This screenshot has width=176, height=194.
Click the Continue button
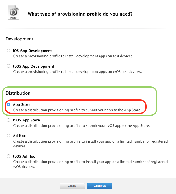100,186
